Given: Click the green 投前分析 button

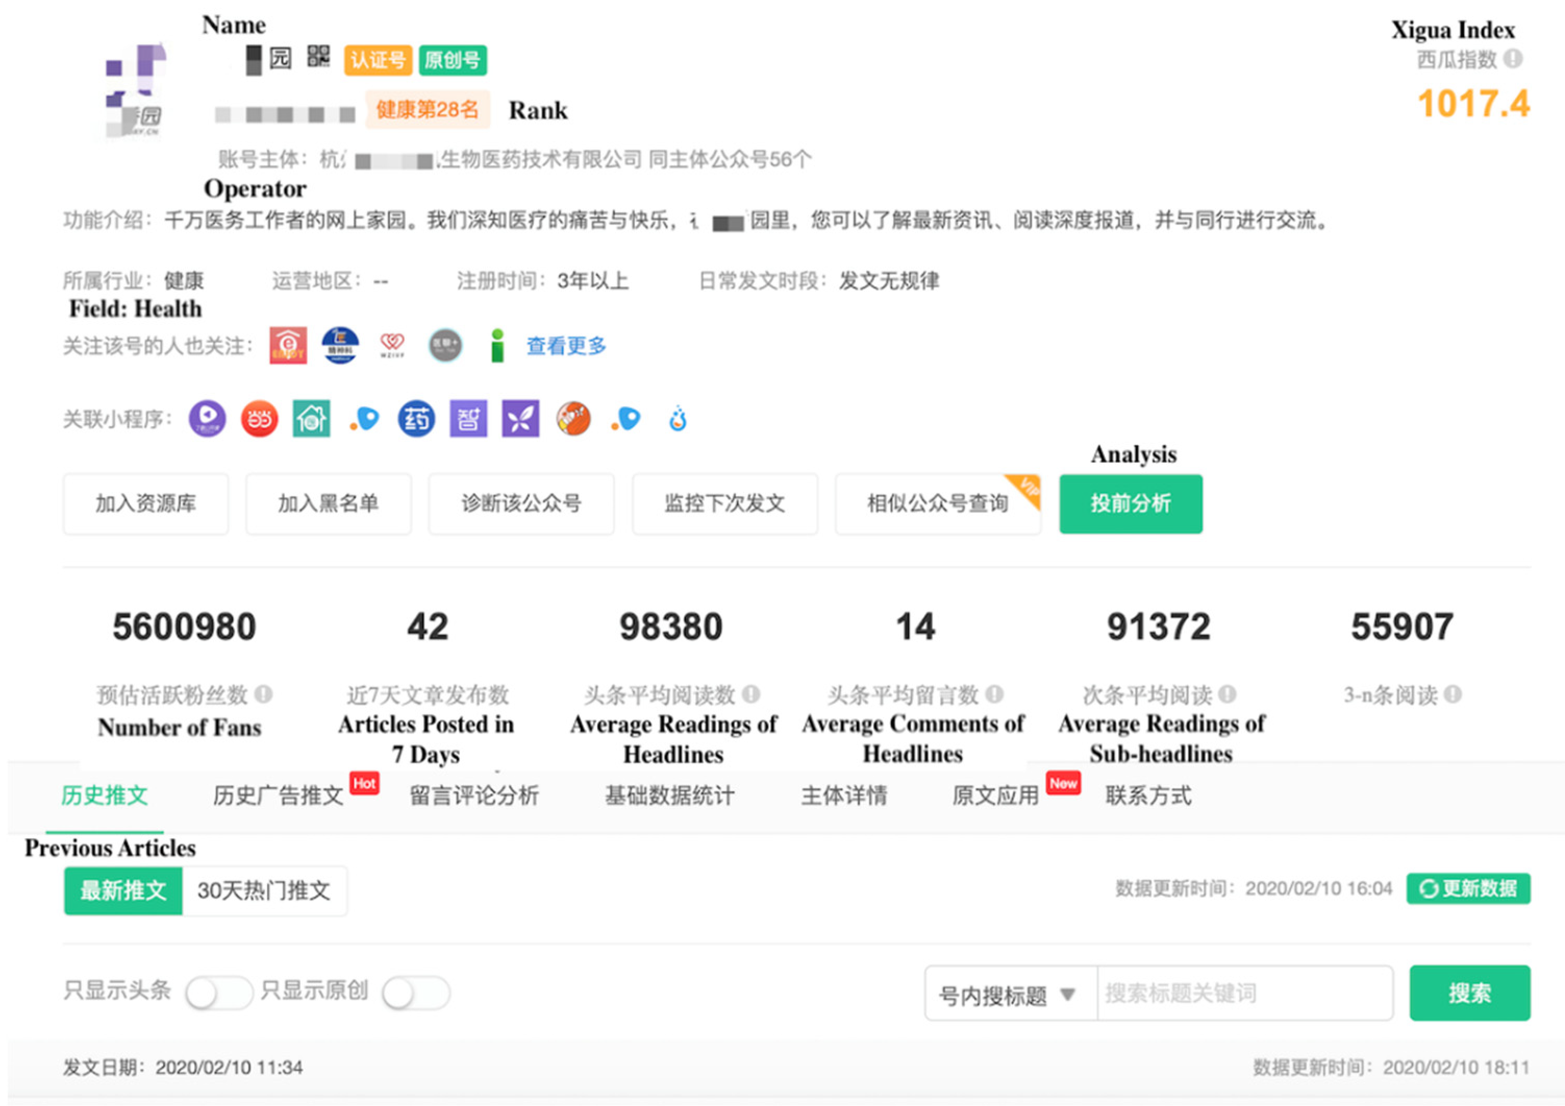Looking at the screenshot, I should pos(1130,504).
